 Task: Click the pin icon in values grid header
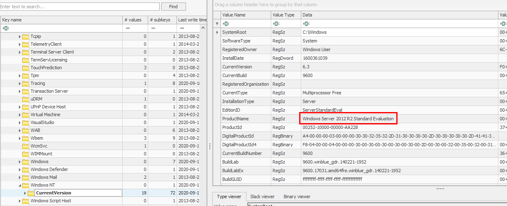(217, 23)
